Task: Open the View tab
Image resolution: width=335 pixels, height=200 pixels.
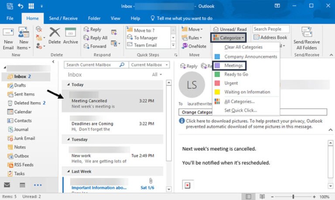Action: tap(115, 18)
